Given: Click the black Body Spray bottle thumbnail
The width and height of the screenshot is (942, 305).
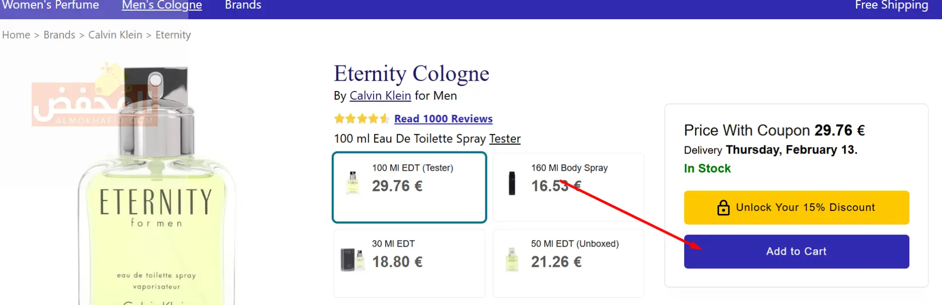Looking at the screenshot, I should click(x=512, y=183).
